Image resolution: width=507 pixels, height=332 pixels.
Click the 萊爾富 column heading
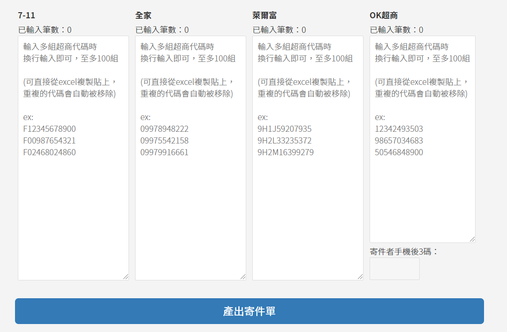click(x=265, y=15)
